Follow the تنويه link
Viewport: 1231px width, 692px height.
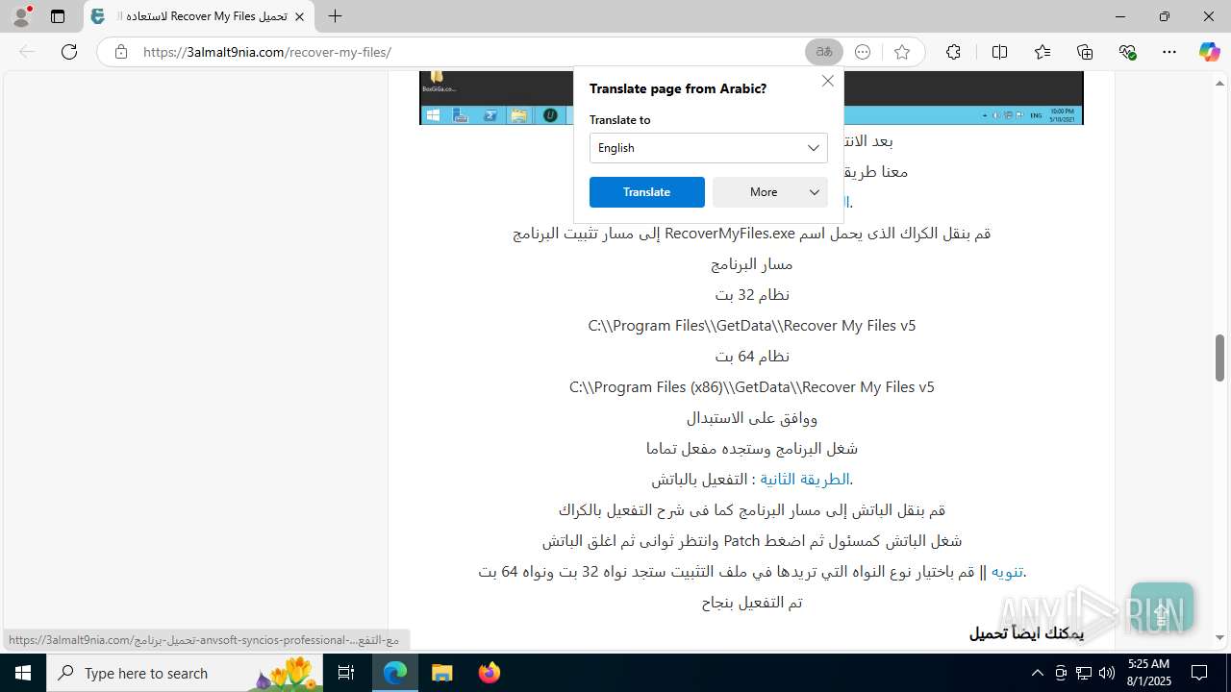point(1007,571)
